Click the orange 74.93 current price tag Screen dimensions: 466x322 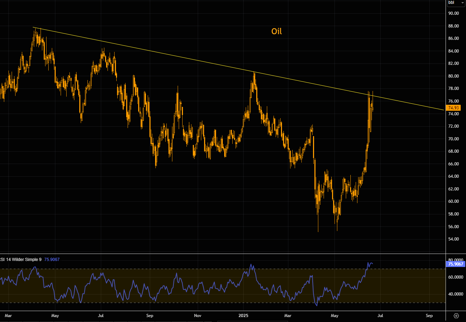pyautogui.click(x=453, y=108)
